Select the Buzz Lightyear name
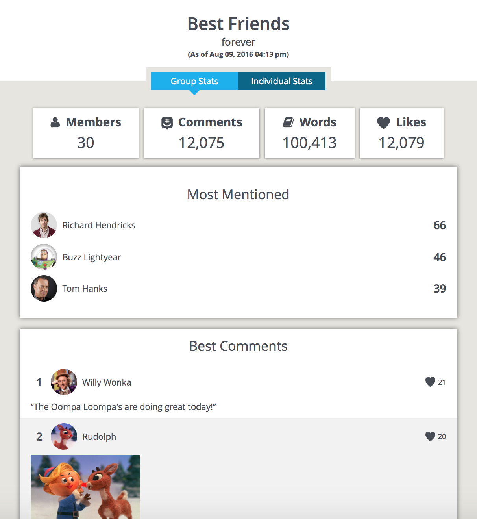 click(92, 257)
